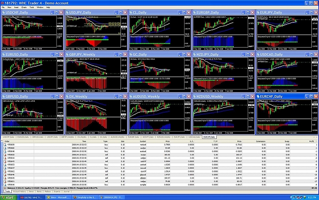Select the active EURCHF,Daily chart tab
Image resolution: width=319 pixels, height=200 pixels.
coord(209,137)
